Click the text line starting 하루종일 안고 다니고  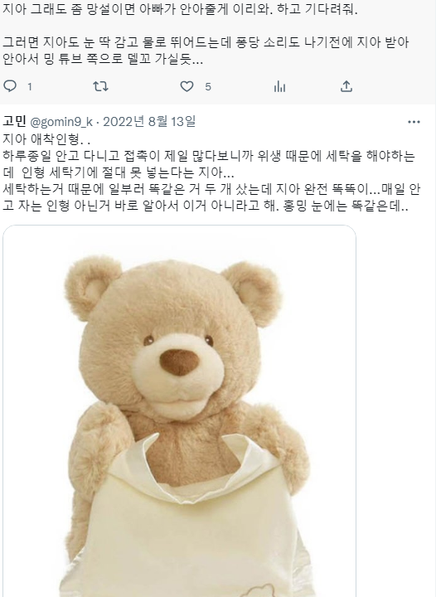(x=209, y=156)
